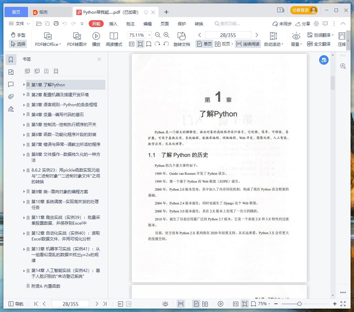Open the 页面 ribbon tab
This screenshot has width=354, height=312.
coord(165,24)
